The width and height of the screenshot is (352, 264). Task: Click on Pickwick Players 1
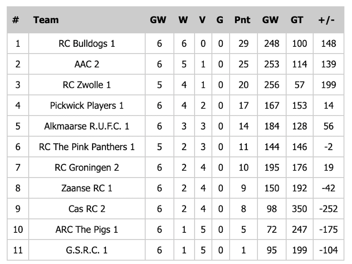point(87,105)
